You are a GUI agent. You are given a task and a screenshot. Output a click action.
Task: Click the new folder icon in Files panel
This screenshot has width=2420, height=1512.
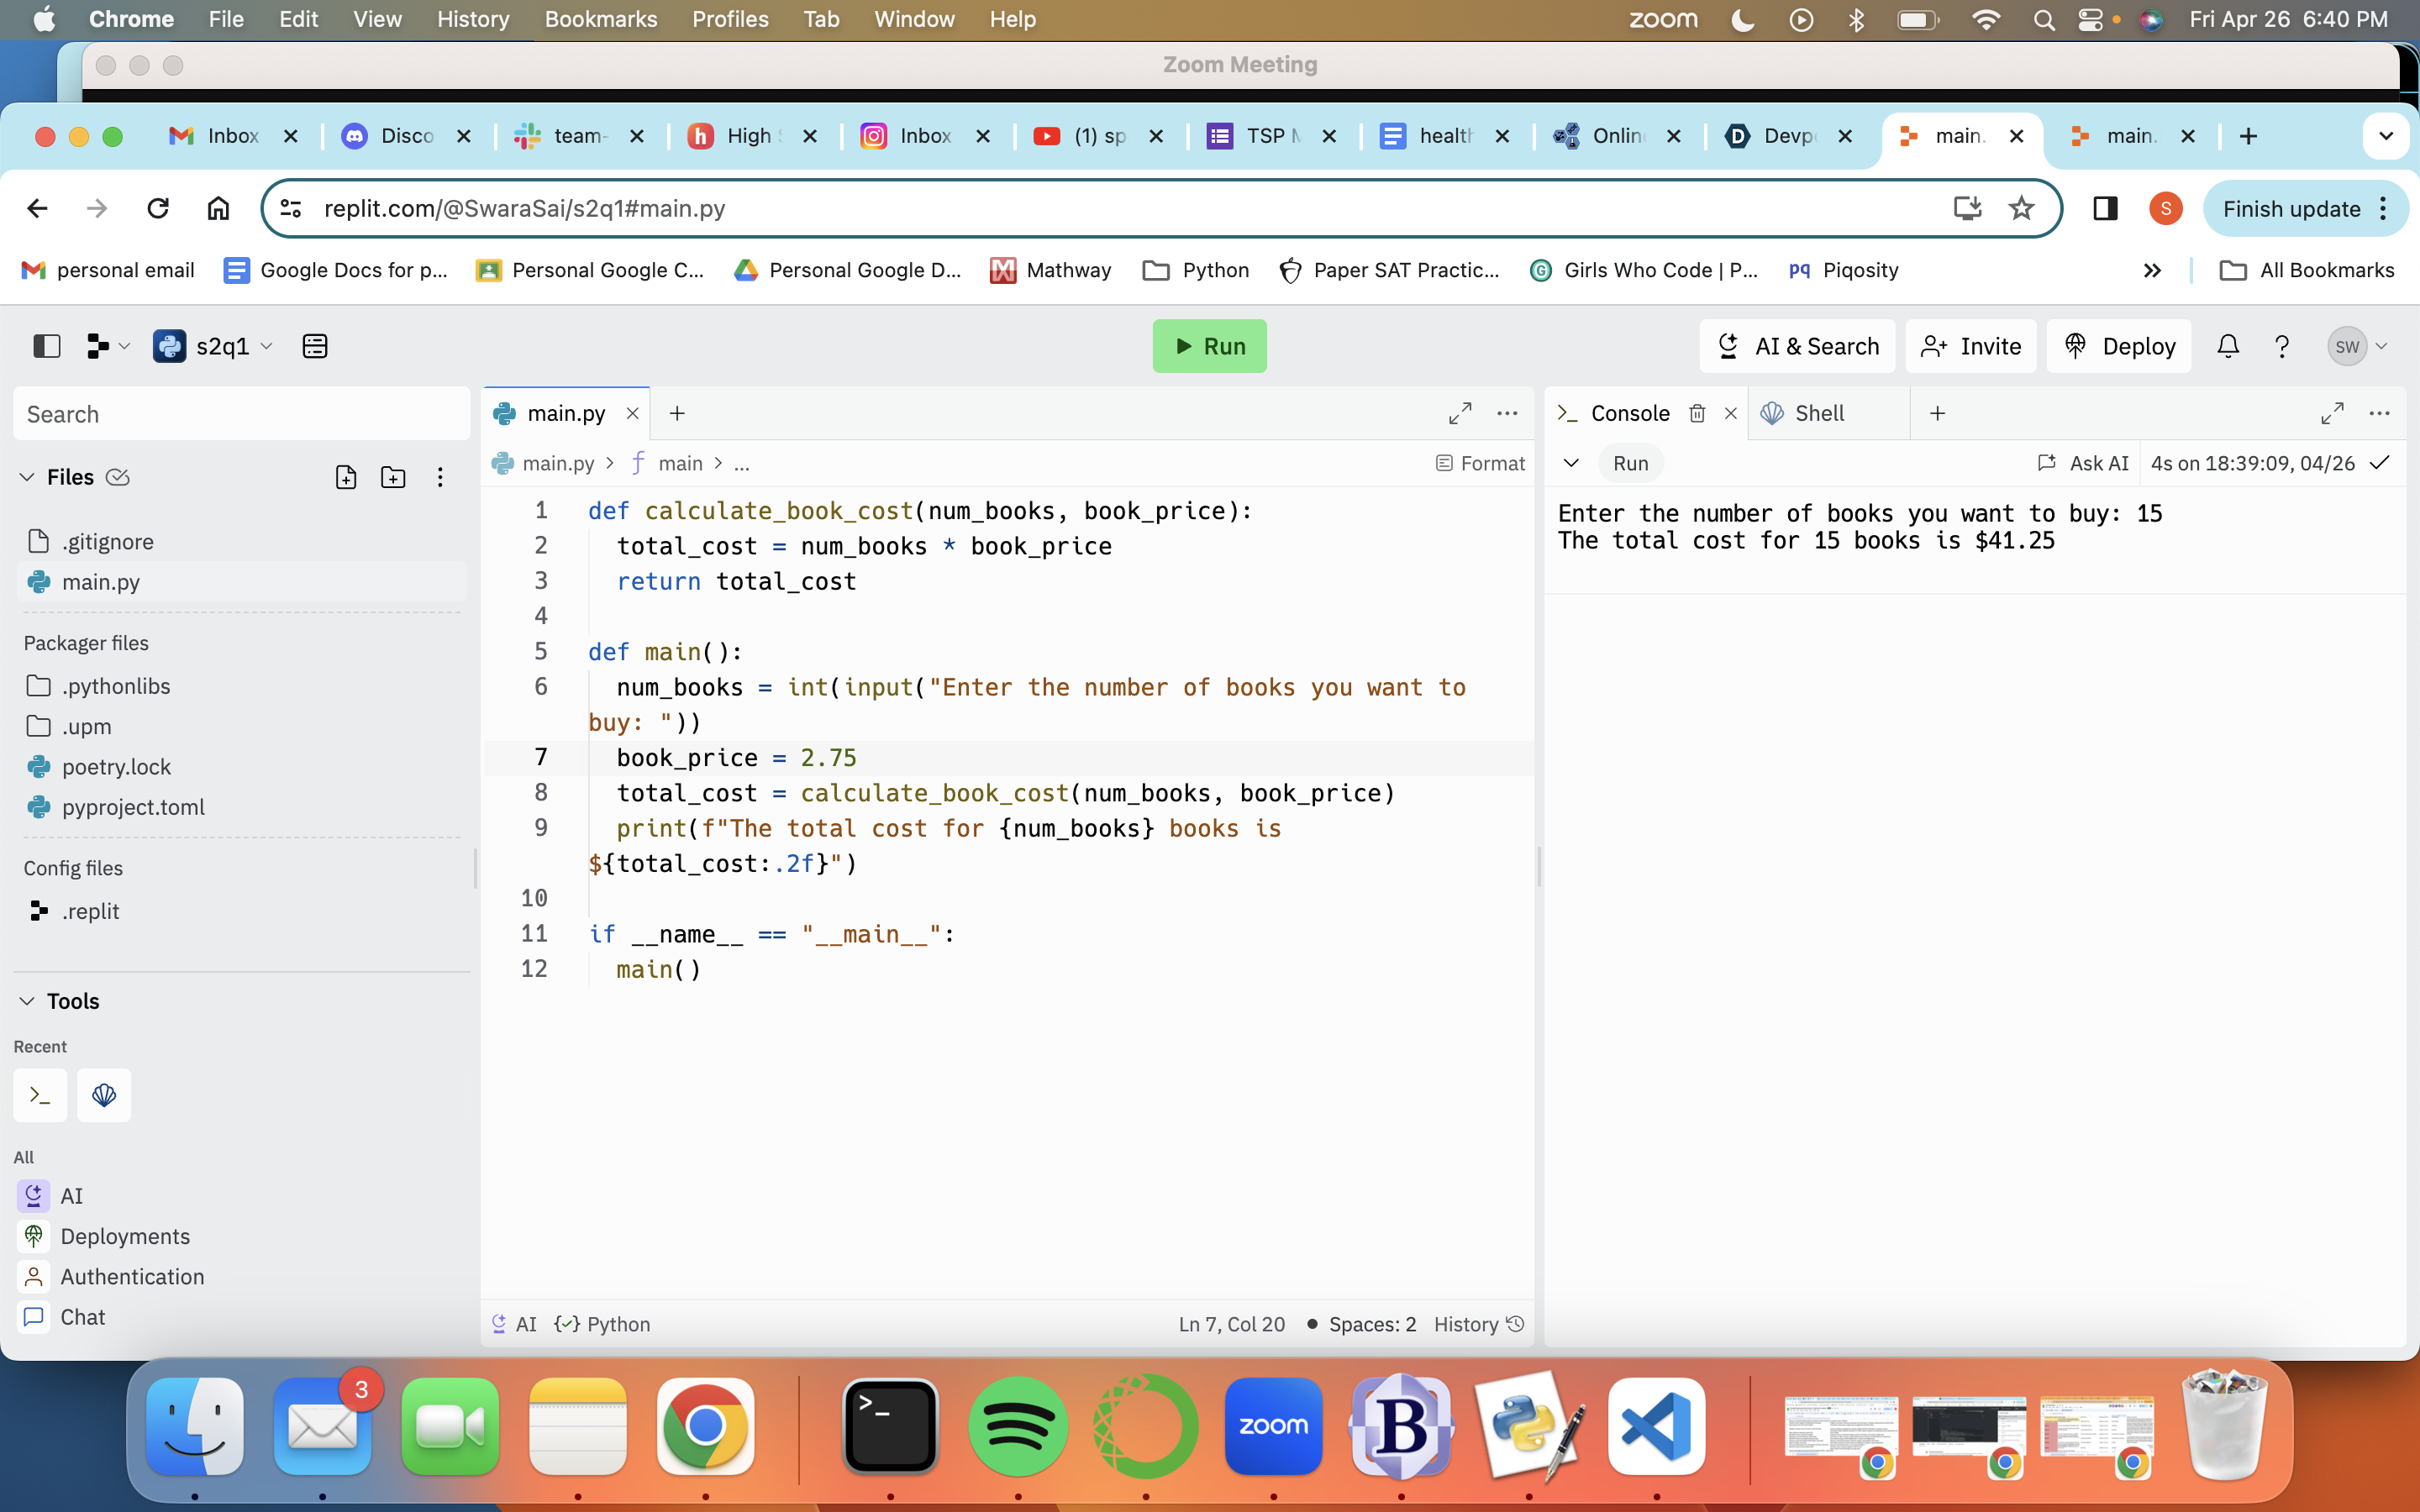pos(393,477)
